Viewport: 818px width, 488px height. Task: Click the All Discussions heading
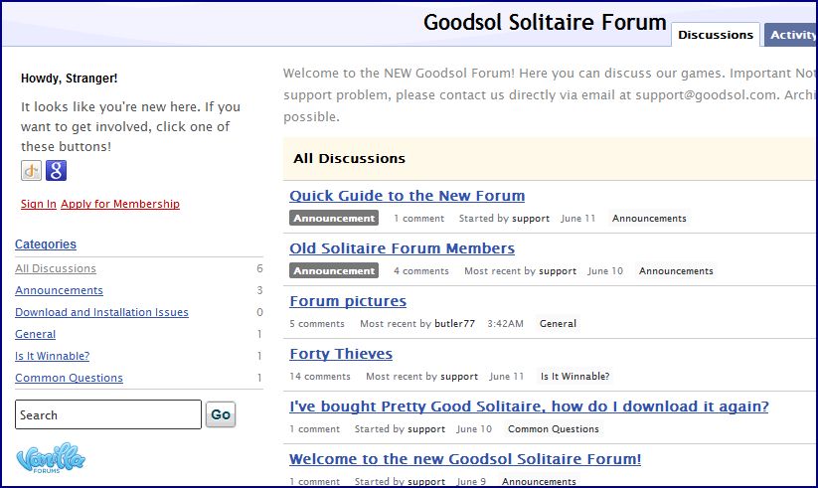point(349,159)
